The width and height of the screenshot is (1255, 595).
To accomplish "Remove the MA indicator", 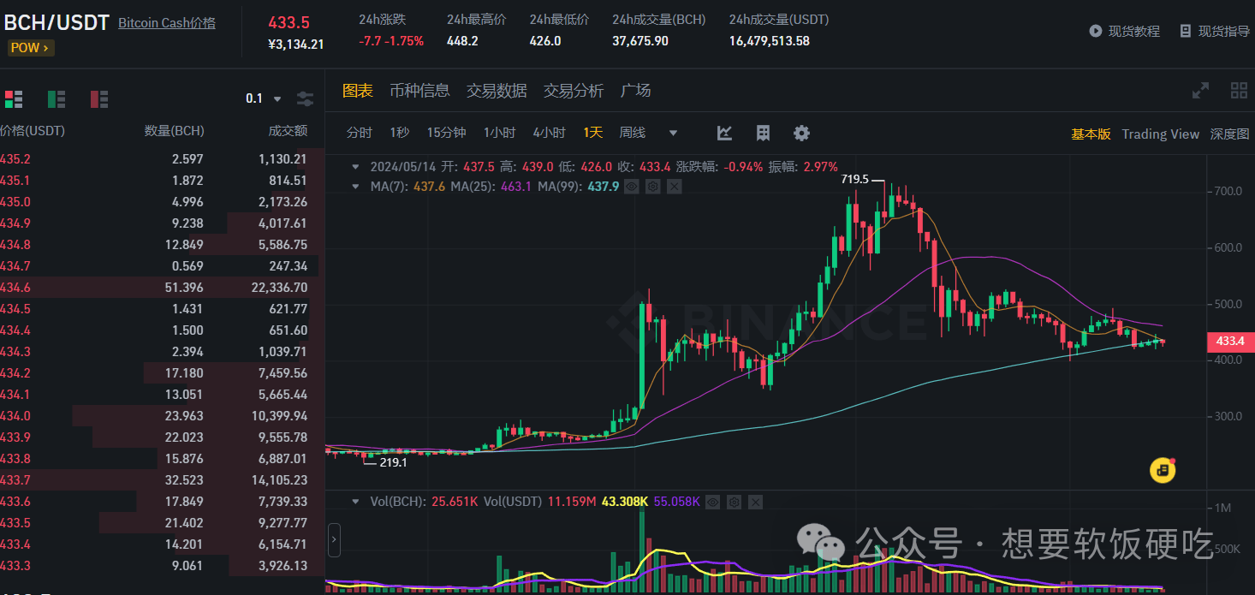I will click(x=675, y=186).
